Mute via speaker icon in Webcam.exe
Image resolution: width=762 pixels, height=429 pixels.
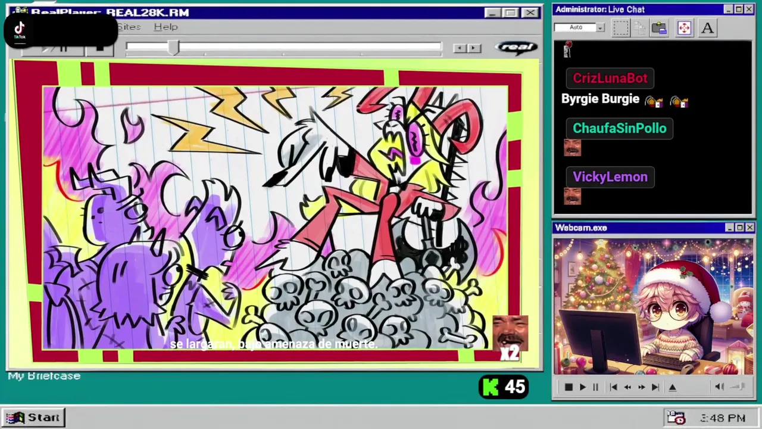pos(720,387)
